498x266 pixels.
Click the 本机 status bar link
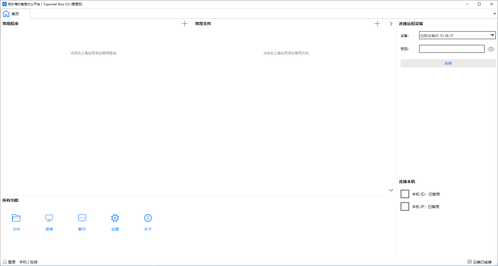(23, 262)
